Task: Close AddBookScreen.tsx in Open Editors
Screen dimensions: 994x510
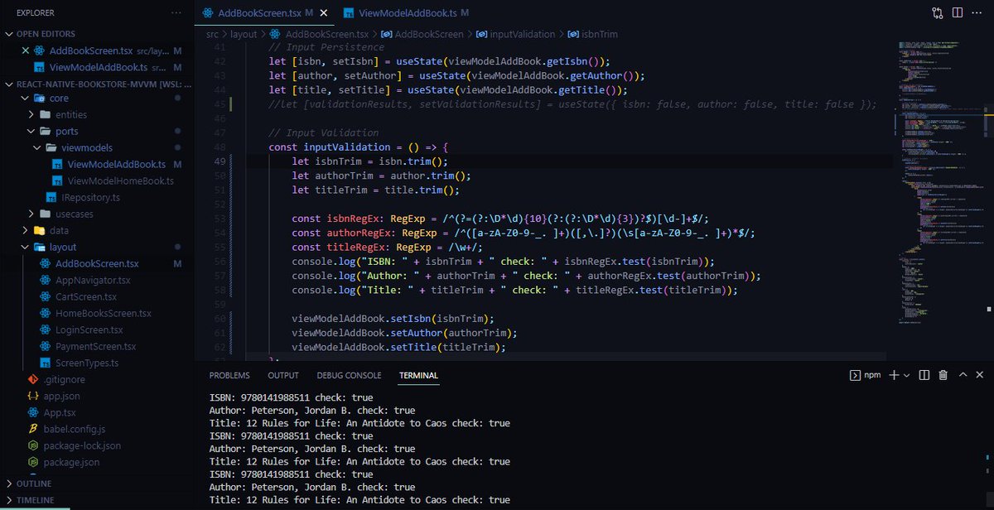Action: point(25,51)
